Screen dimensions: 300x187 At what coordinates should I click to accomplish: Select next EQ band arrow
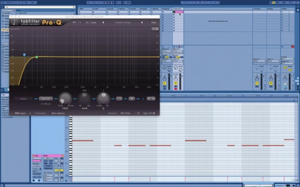coord(153,99)
